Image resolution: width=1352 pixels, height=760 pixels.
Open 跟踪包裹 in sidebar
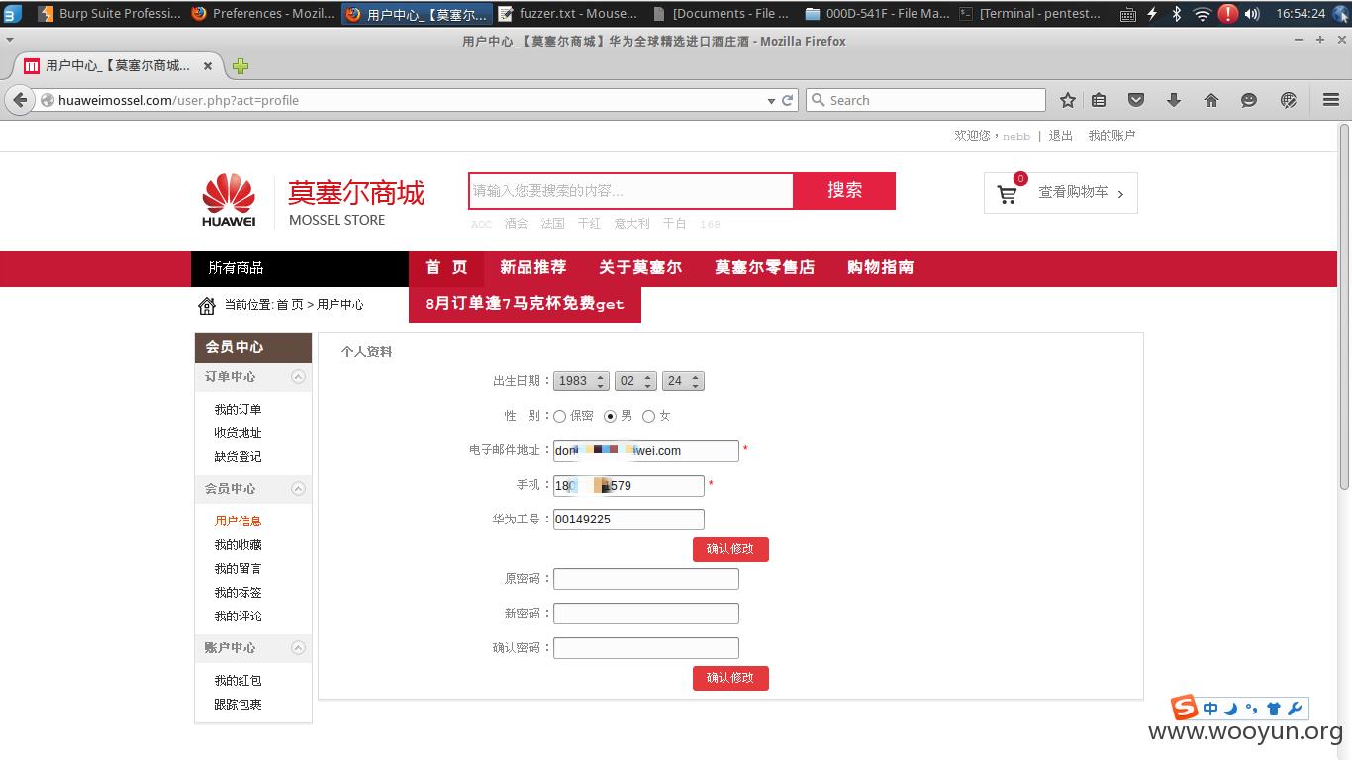click(x=239, y=705)
